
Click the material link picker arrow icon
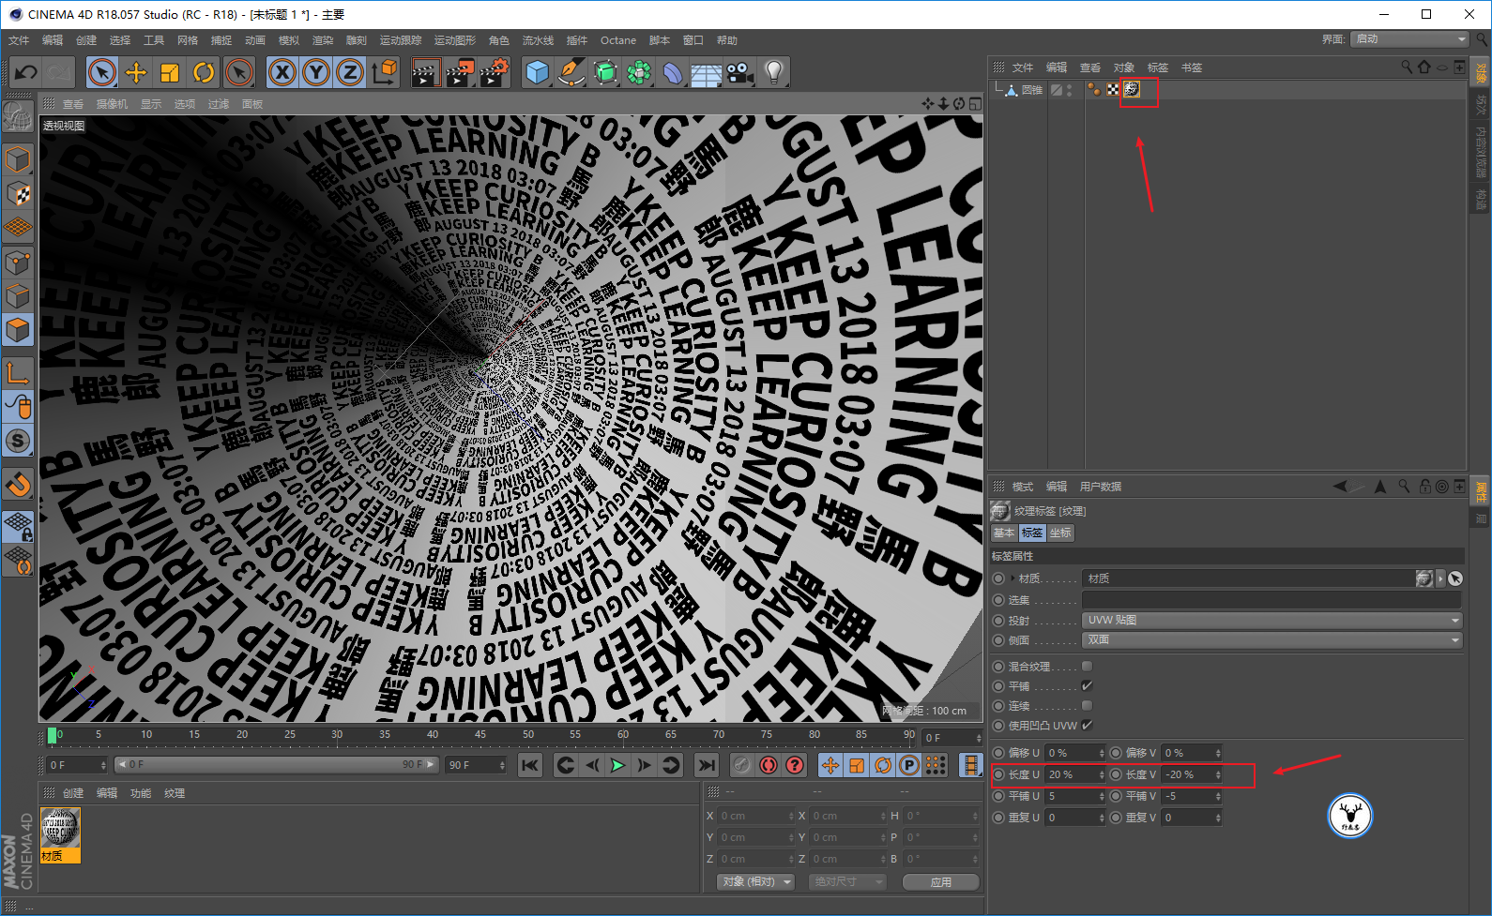coord(1455,578)
